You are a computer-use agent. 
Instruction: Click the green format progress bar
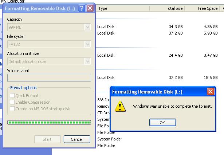[x=49, y=122]
